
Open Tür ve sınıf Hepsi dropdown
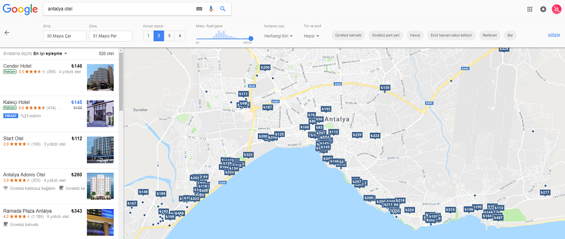click(x=311, y=36)
